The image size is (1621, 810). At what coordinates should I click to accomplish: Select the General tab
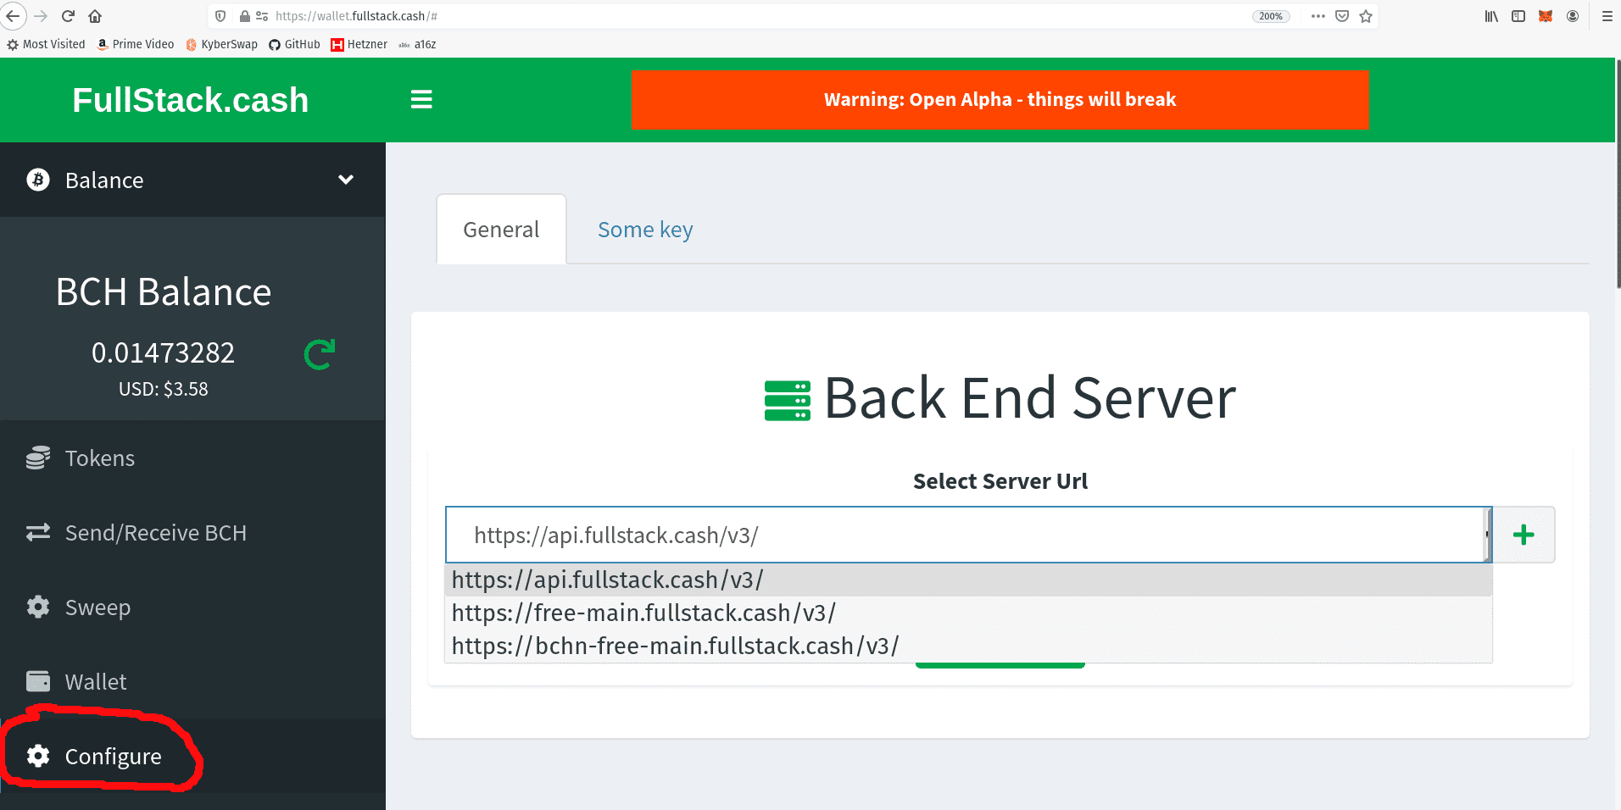pyautogui.click(x=501, y=230)
